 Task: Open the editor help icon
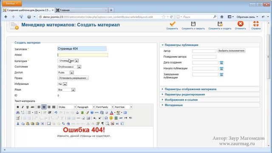92,113
